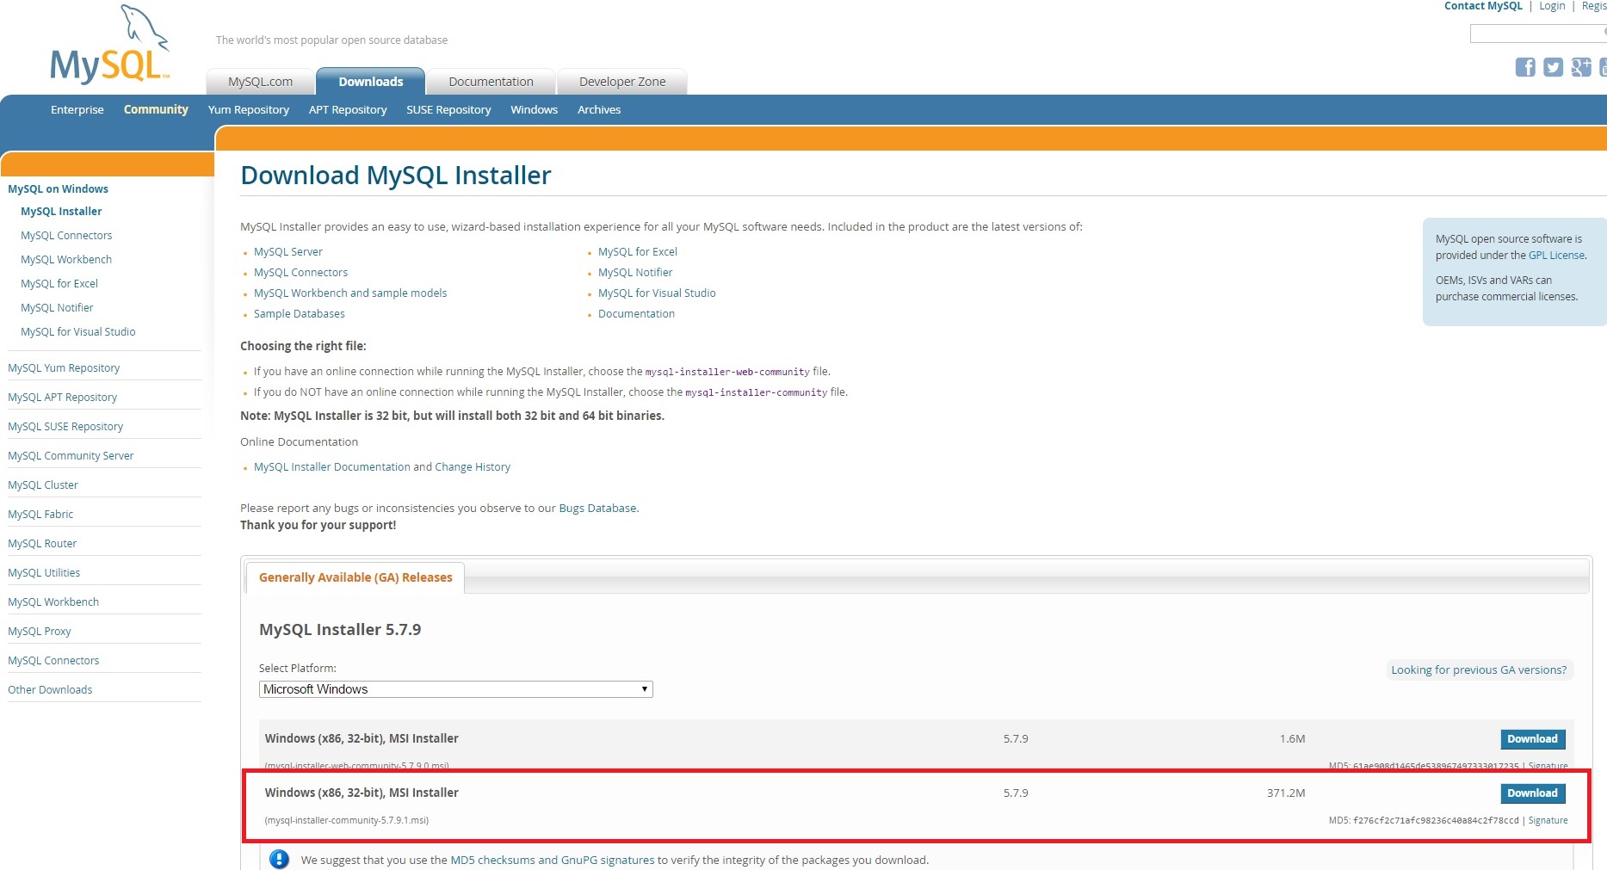
Task: Open MySQL Connectors in the product list
Action: pyautogui.click(x=300, y=273)
